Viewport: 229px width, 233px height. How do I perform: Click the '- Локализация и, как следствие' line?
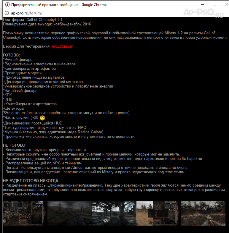click(94, 172)
